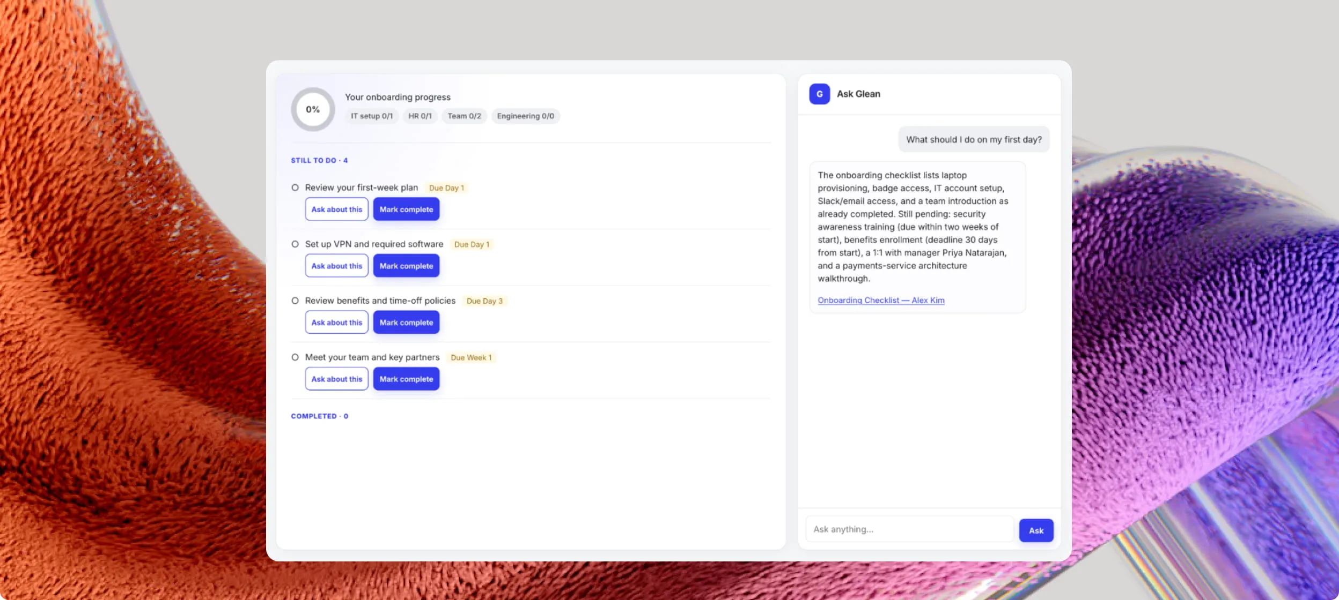Mark Review benefits task complete
Image resolution: width=1339 pixels, height=600 pixels.
(407, 322)
